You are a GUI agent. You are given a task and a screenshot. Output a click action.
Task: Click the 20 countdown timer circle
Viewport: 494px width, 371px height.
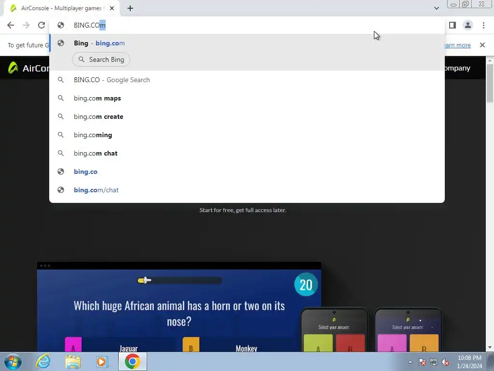tap(305, 285)
